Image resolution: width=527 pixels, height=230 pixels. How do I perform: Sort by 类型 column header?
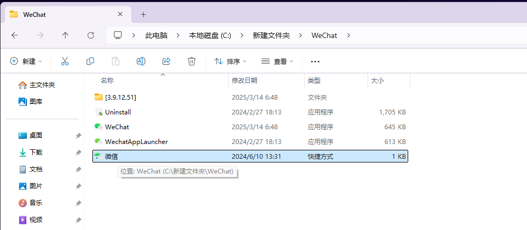pyautogui.click(x=314, y=81)
